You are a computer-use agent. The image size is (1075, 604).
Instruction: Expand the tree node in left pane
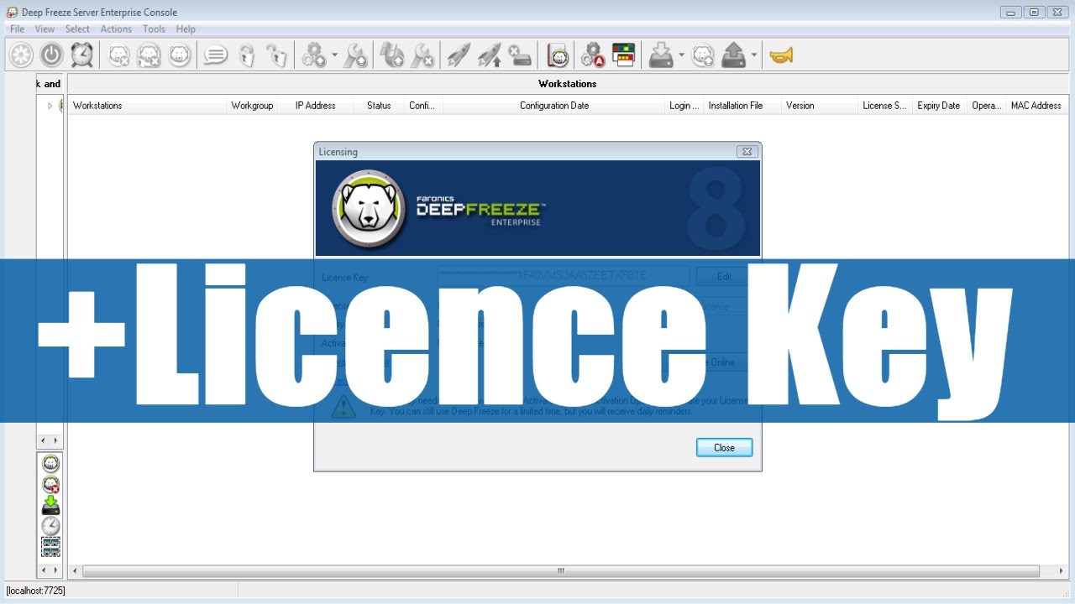50,106
